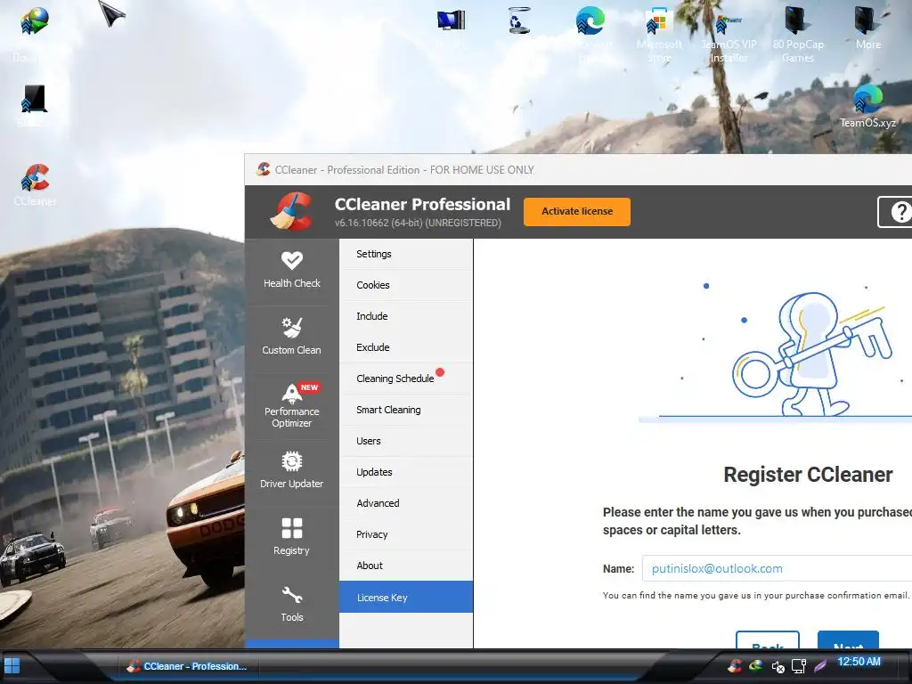912x684 pixels.
Task: Click the muted volume tray icon
Action: click(x=778, y=666)
